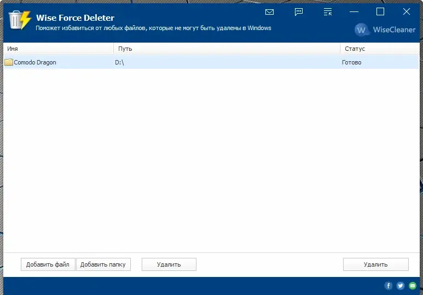Select the Comodo Dragon row

click(x=211, y=62)
